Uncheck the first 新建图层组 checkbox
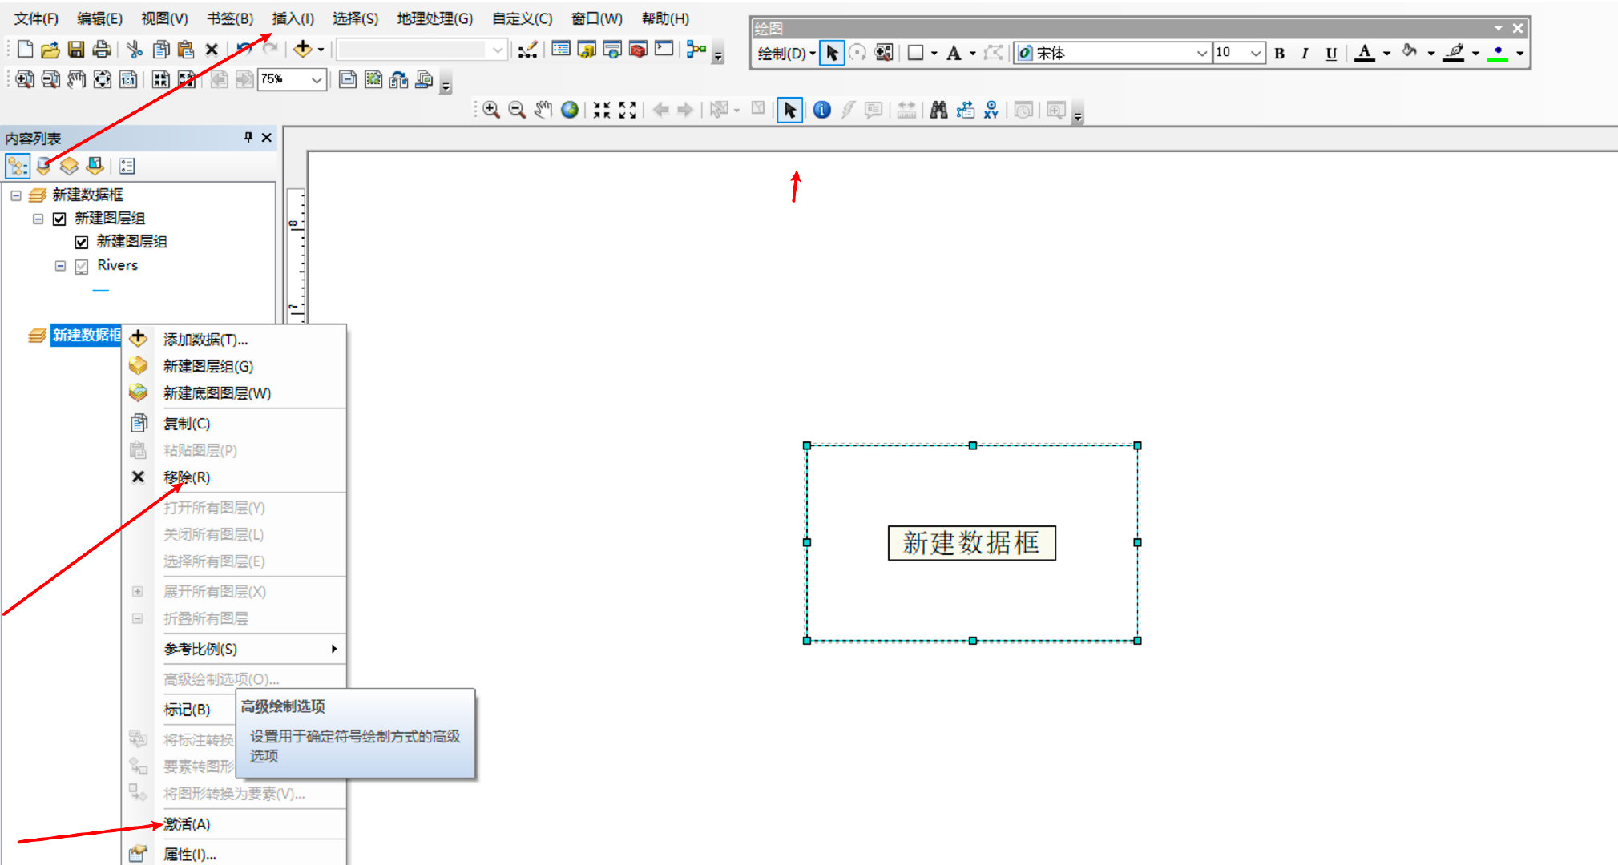1618x865 pixels. (59, 219)
